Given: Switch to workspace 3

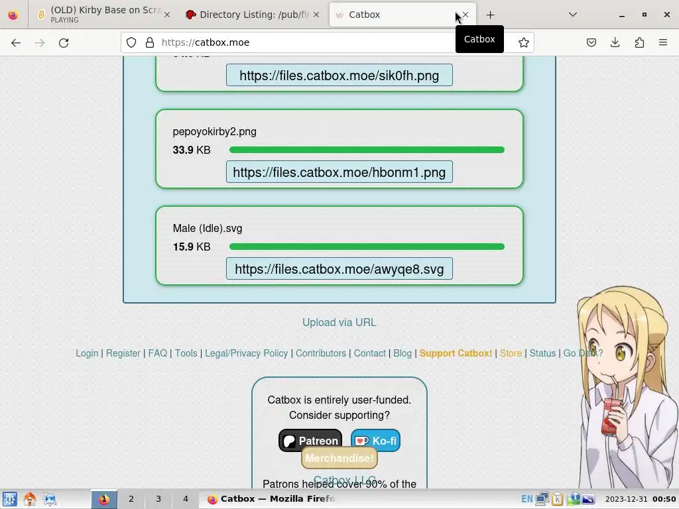Looking at the screenshot, I should (158, 499).
